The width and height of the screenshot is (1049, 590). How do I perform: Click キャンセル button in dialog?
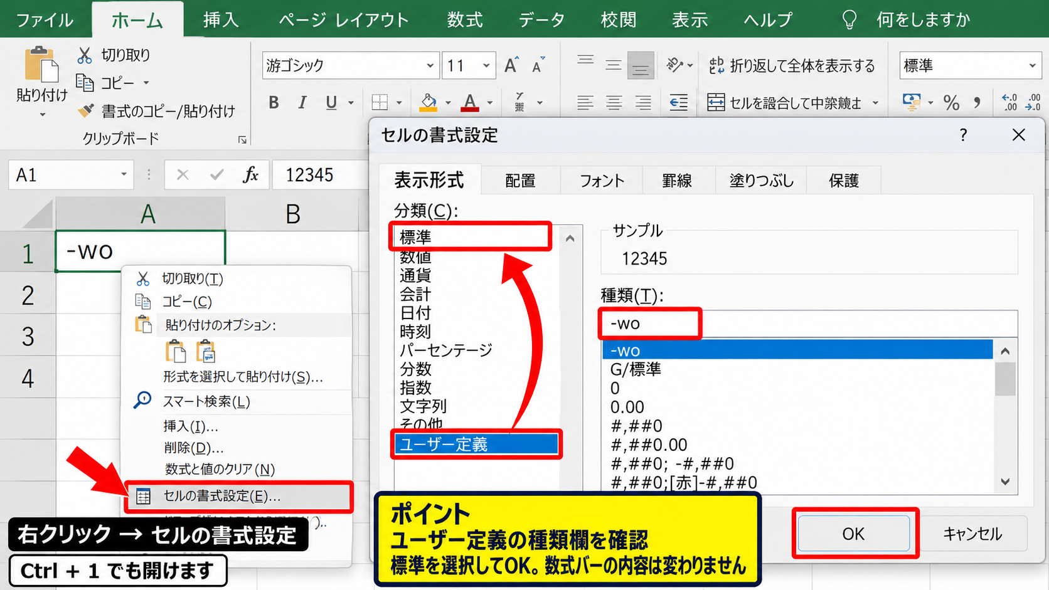point(972,534)
